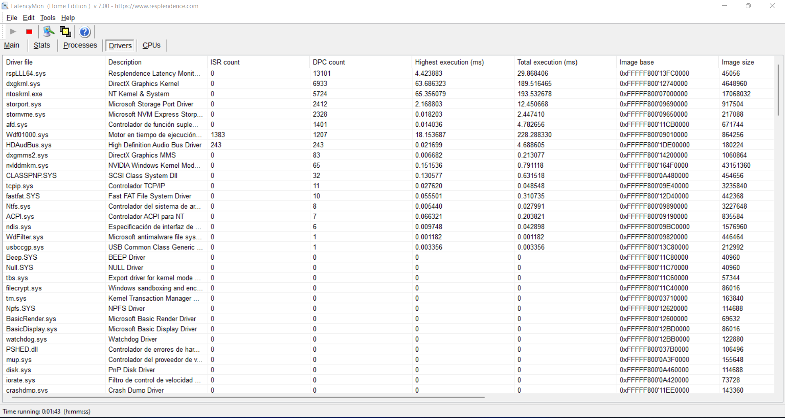Image resolution: width=785 pixels, height=418 pixels.
Task: Start monitoring with the play icon
Action: coord(12,31)
